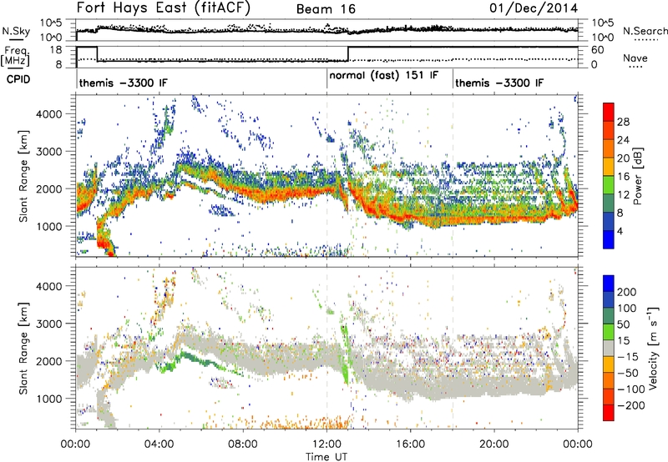
Task: Click the 'Velocity [m s-1]' colorbar title
Action: point(652,349)
